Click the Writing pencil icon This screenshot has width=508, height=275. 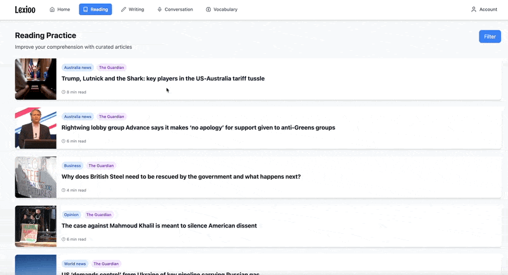tap(123, 10)
